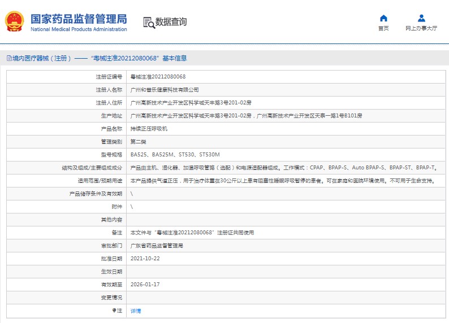Viewport: 449px width, 323px height.
Task: Click the 首页 home icon
Action: pos(383,18)
